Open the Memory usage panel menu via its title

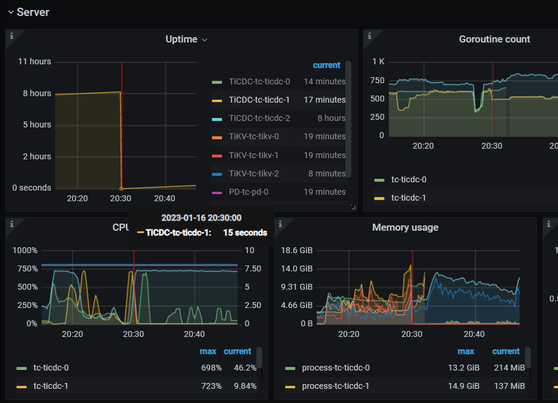click(405, 228)
